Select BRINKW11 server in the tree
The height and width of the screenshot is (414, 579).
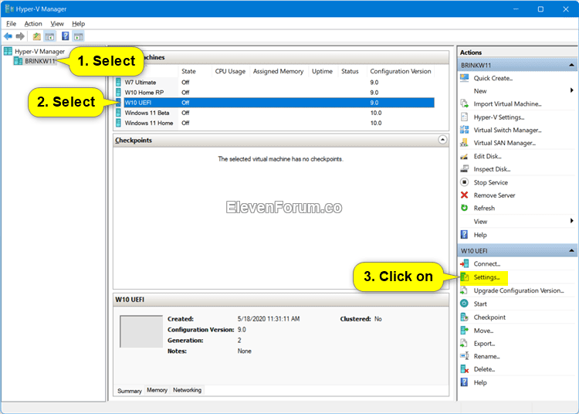click(40, 61)
